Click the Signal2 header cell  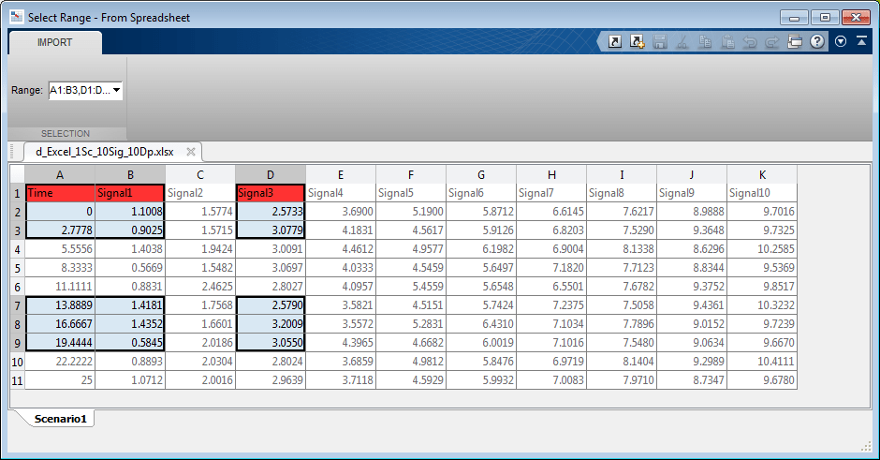[x=200, y=193]
